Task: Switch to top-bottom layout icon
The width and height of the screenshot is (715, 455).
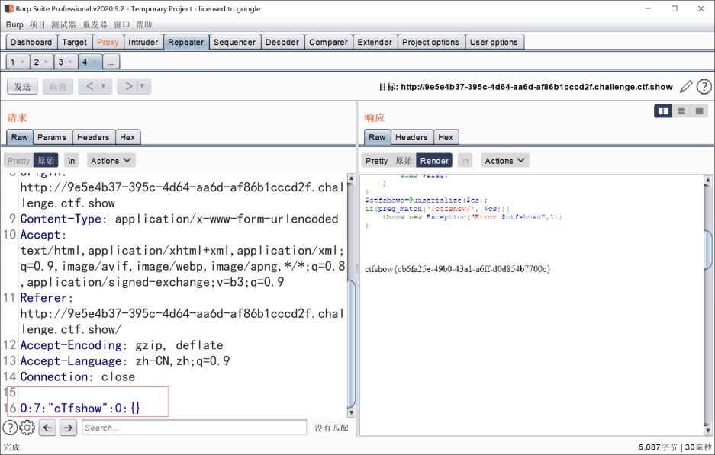Action: coord(681,111)
